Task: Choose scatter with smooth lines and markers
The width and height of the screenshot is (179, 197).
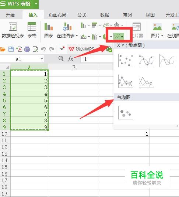Action: pyautogui.click(x=146, y=61)
